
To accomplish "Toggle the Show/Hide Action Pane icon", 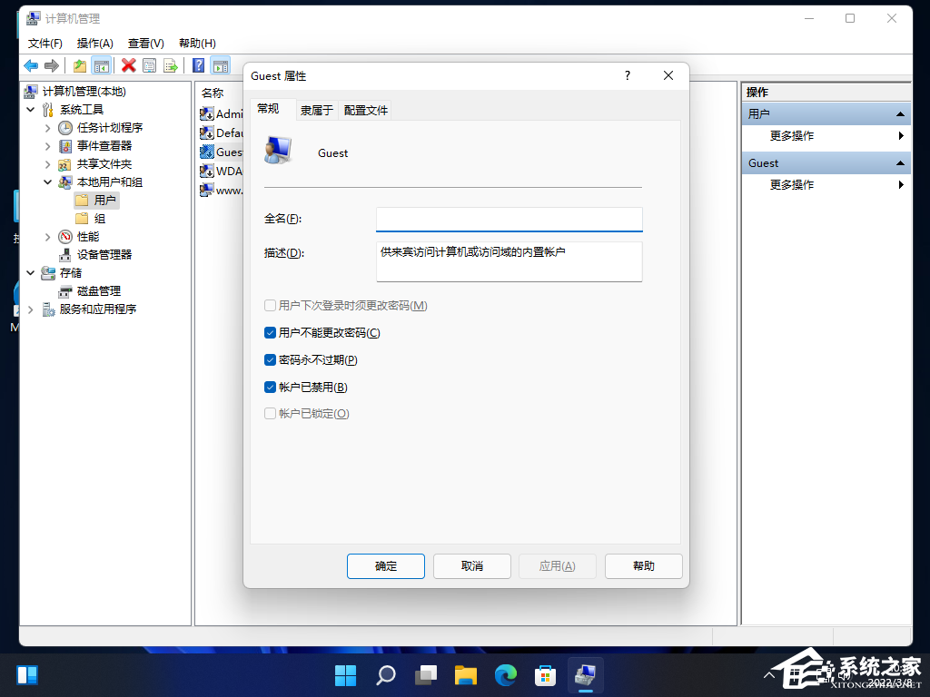I will 221,65.
